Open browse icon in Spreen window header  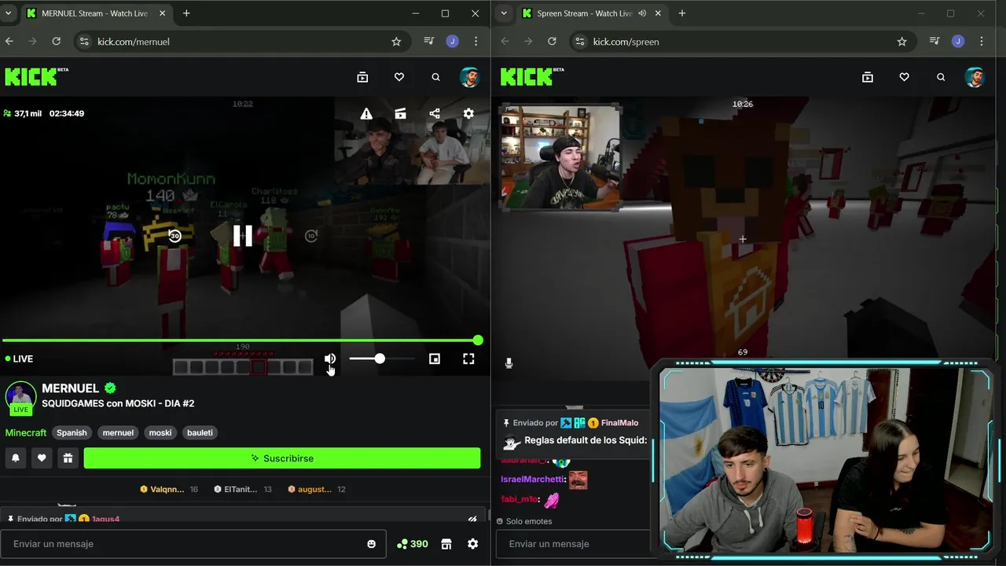(868, 77)
